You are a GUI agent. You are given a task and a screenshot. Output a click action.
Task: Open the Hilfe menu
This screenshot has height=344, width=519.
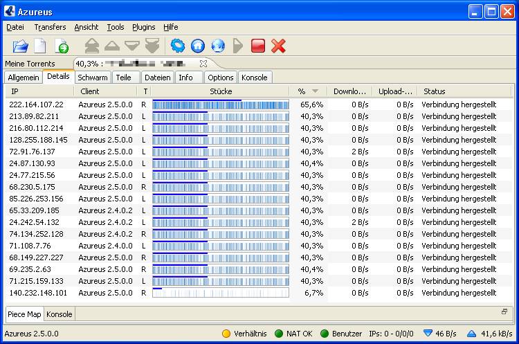(x=171, y=27)
